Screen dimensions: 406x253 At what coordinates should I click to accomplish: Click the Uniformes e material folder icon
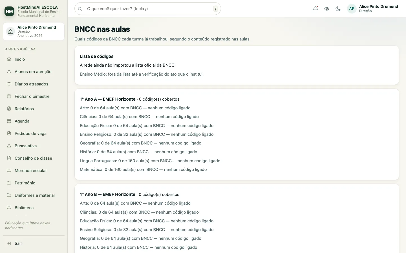click(9, 195)
